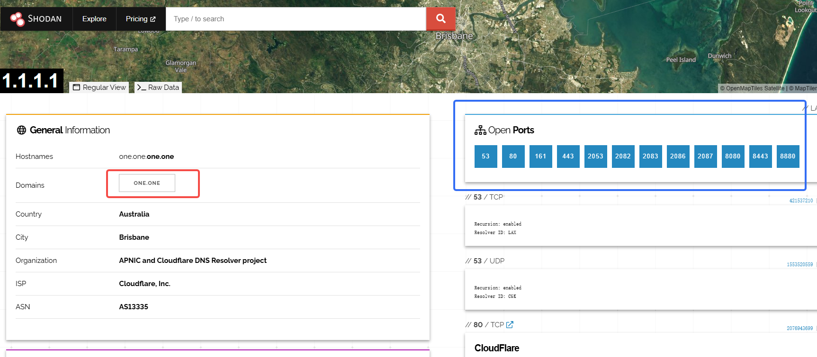Viewport: 817px width, 357px height.
Task: Select the Country value Australia
Action: point(134,214)
